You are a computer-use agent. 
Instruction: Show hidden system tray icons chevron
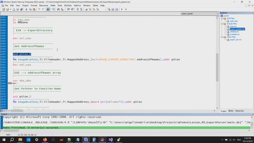pos(222,140)
